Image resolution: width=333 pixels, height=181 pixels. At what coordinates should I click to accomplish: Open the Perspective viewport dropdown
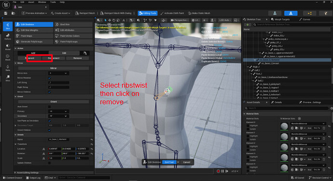180,20
